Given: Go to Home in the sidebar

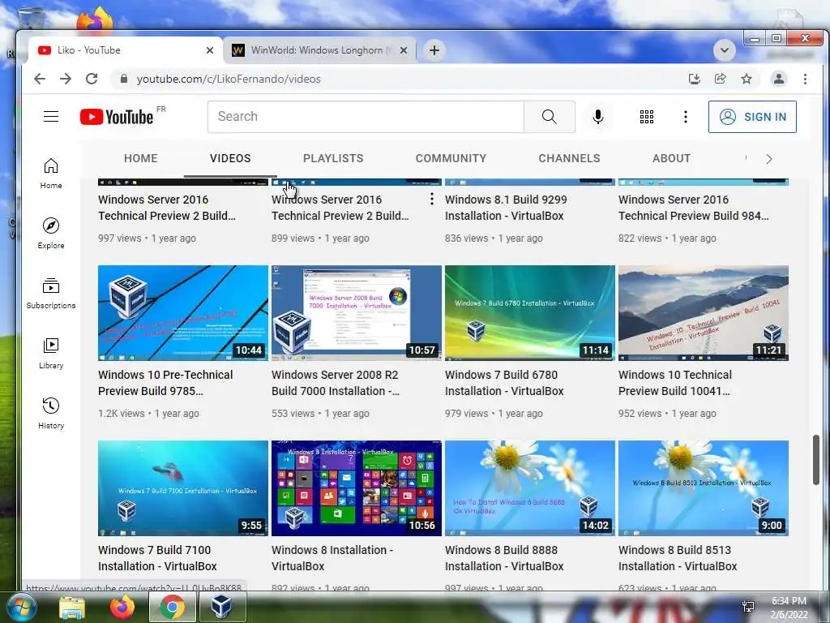Looking at the screenshot, I should 51,174.
